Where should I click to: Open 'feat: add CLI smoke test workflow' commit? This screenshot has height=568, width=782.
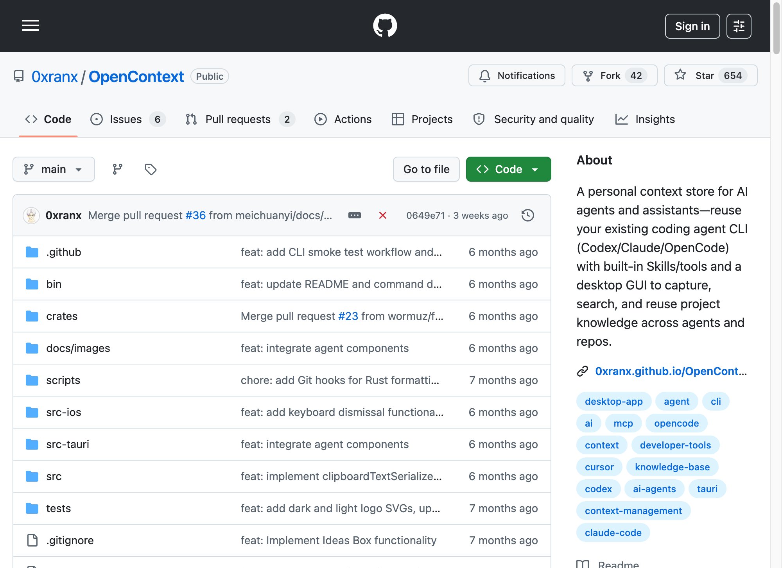[x=341, y=252]
